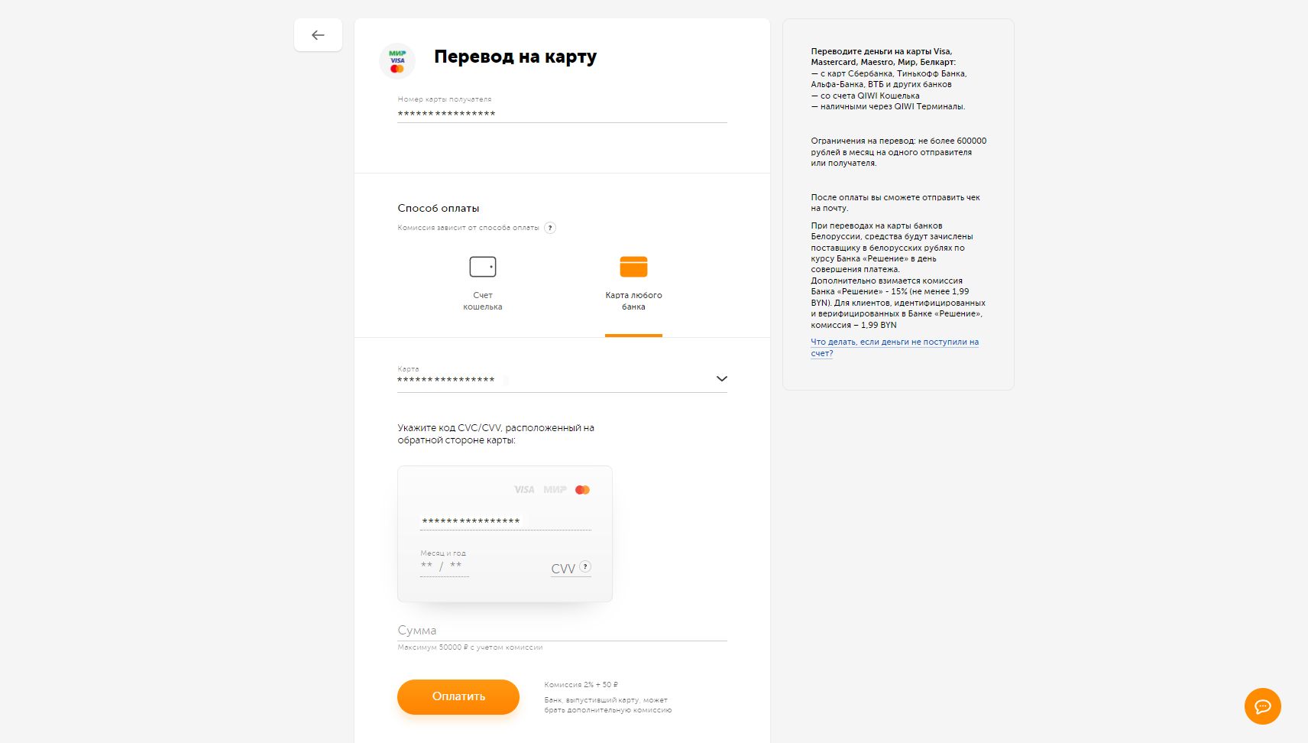This screenshot has height=743, width=1308.
Task: Click the CVV code field
Action: click(562, 569)
